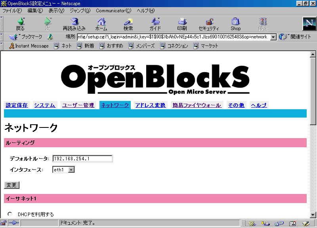This screenshot has height=228, width=317.
Task: Collapse the navigation toolbar grip handle
Action: pyautogui.click(x=2, y=24)
